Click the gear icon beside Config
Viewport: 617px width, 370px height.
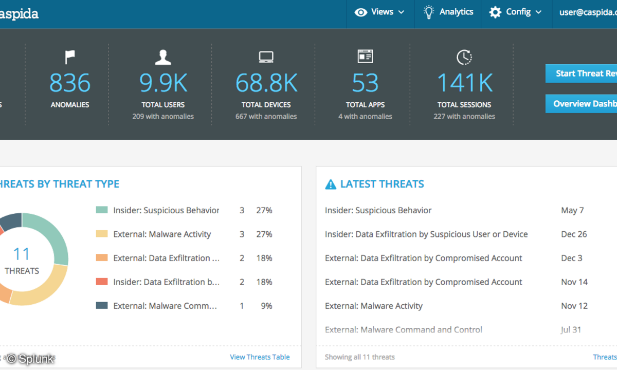tap(495, 12)
